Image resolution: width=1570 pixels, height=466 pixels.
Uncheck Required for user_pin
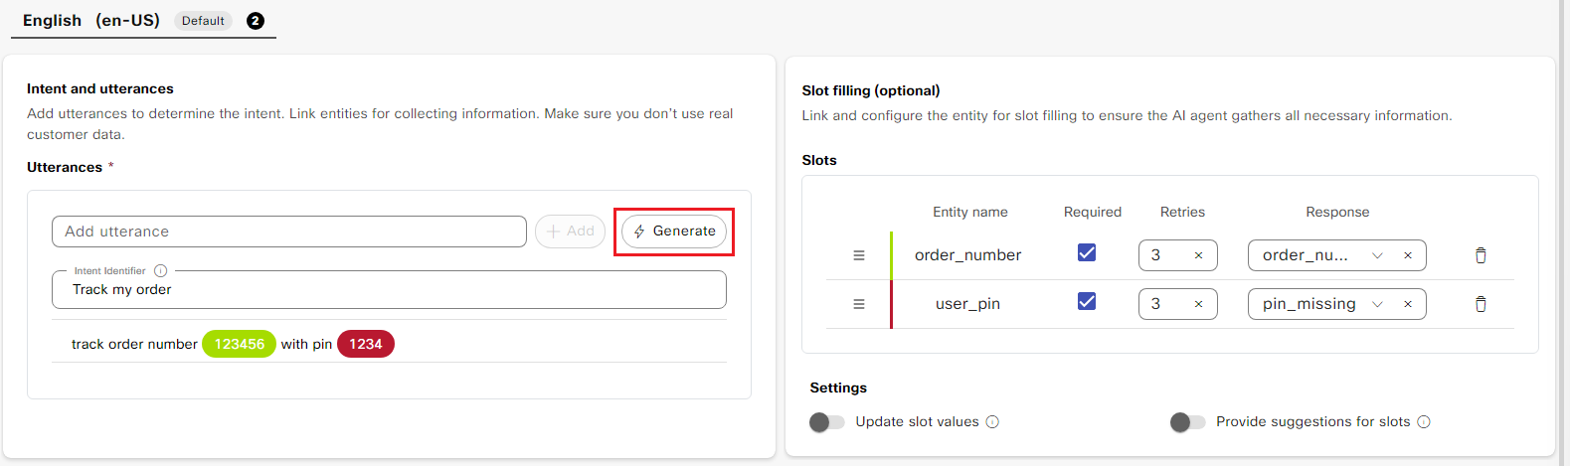1087,301
